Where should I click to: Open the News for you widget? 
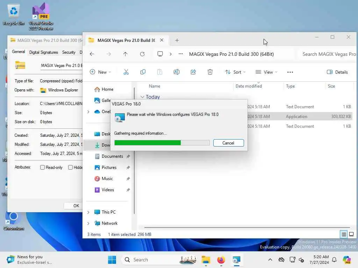click(29, 260)
